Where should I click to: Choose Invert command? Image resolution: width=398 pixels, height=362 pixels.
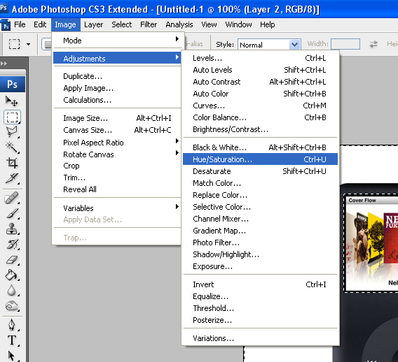tap(260, 284)
